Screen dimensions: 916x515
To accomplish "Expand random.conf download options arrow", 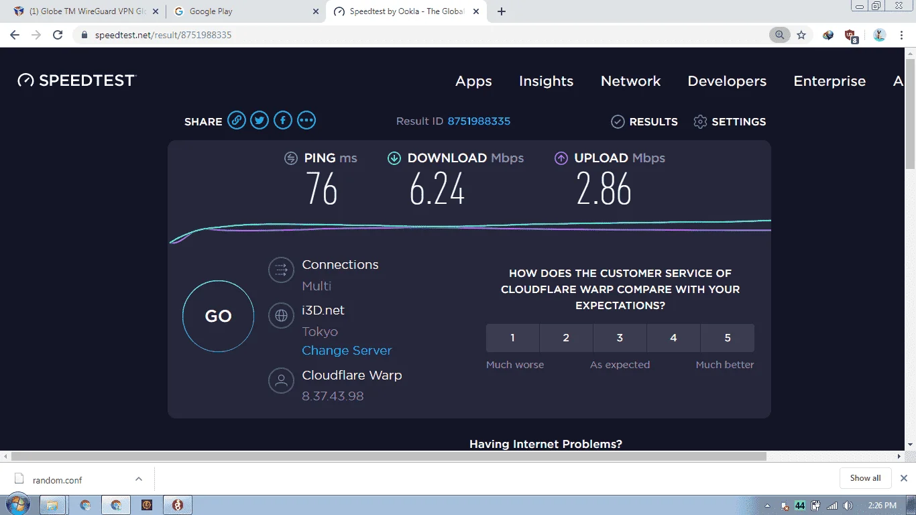I will (139, 479).
